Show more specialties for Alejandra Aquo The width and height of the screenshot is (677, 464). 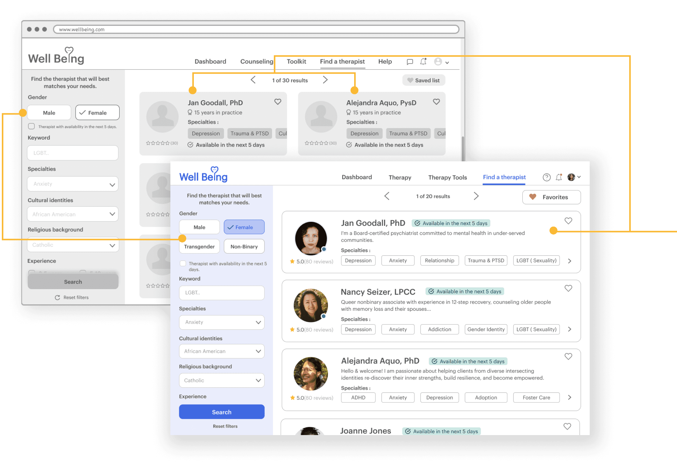(570, 398)
